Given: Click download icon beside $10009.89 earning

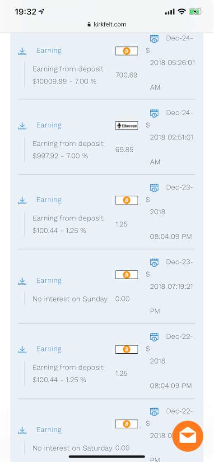Looking at the screenshot, I should (x=22, y=51).
